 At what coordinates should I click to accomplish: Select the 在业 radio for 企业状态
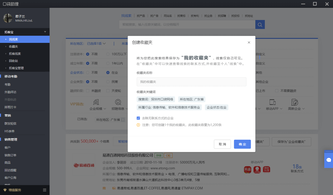[108, 73]
